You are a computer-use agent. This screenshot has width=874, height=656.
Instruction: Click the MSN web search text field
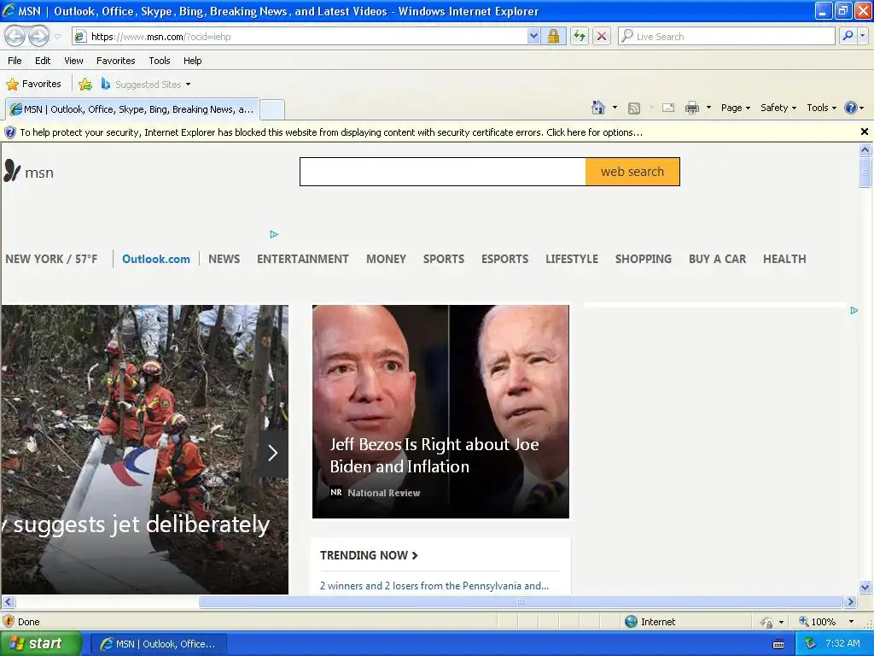coord(443,172)
